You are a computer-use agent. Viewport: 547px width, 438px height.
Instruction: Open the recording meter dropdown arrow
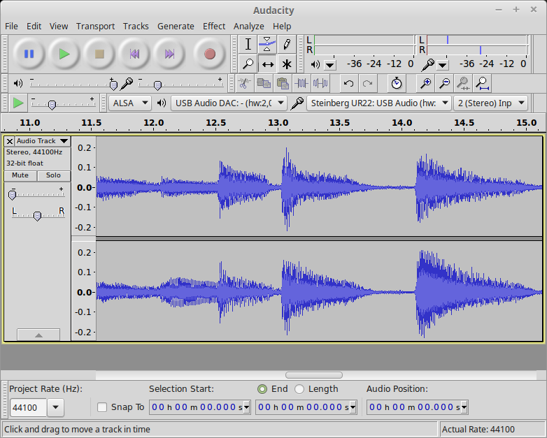(442, 65)
